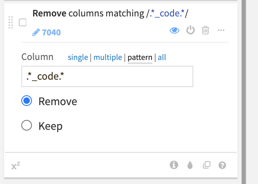Screen dimensions: 258x184
Task: Click the pencil icon next to 7040
Action: pyautogui.click(x=36, y=32)
